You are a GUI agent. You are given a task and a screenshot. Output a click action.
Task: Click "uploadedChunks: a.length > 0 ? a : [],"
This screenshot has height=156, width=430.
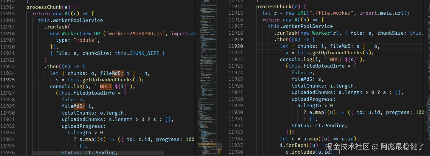pyautogui.click(x=347, y=92)
